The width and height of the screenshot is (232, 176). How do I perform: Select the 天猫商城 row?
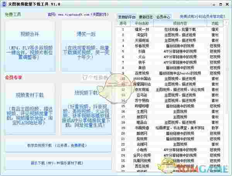coord(170,40)
